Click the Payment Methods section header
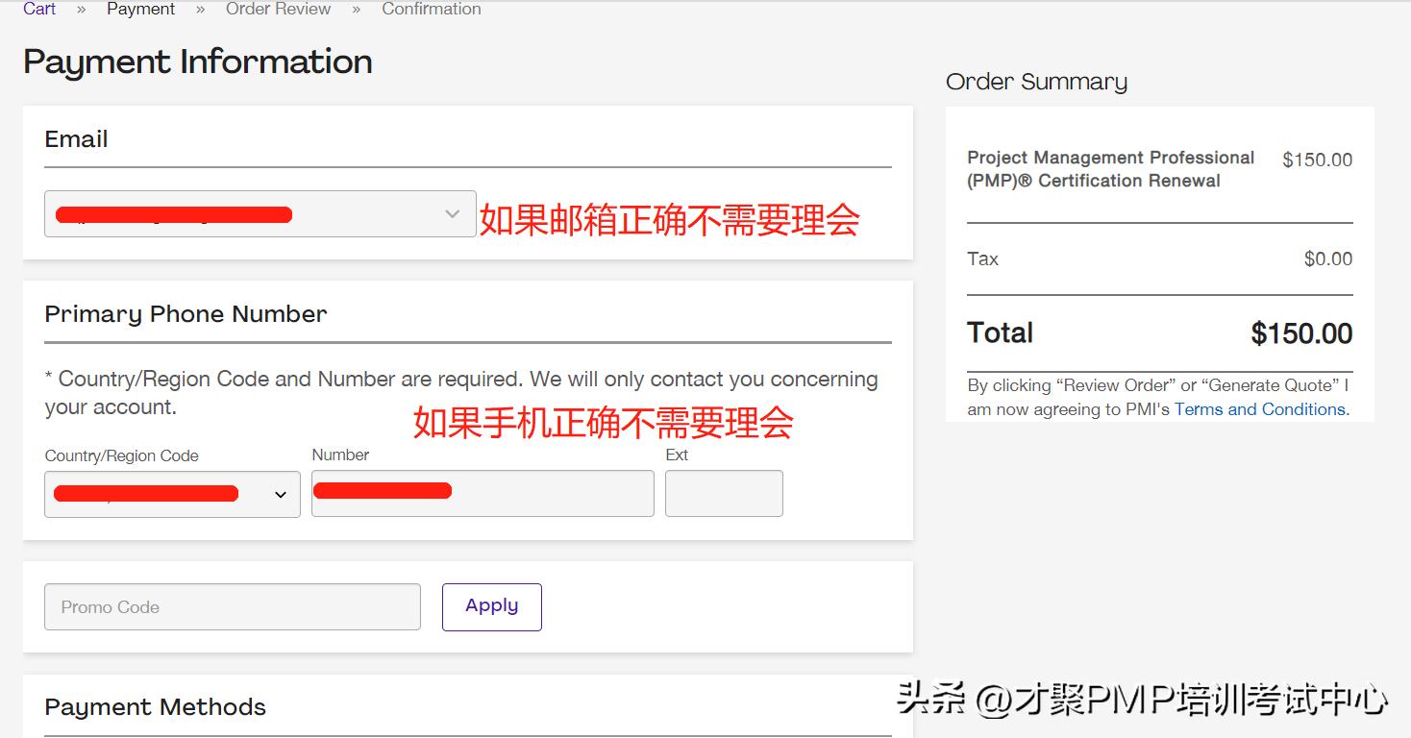1411x738 pixels. (155, 706)
